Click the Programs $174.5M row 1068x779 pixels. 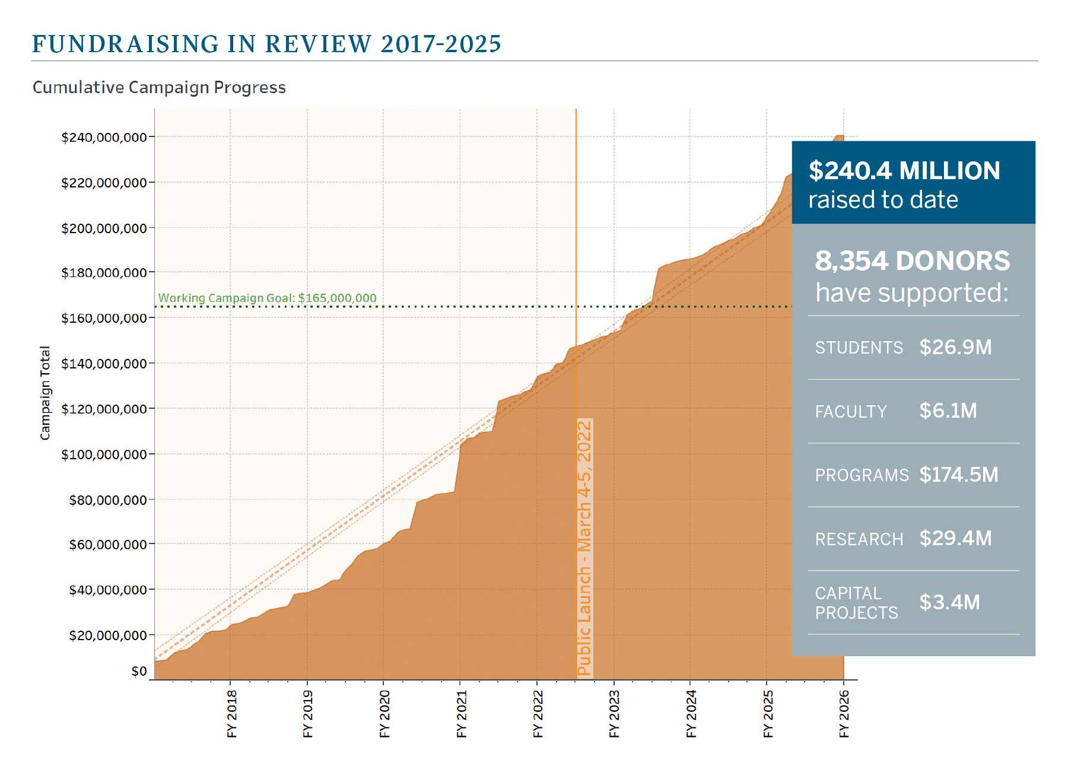point(913,475)
